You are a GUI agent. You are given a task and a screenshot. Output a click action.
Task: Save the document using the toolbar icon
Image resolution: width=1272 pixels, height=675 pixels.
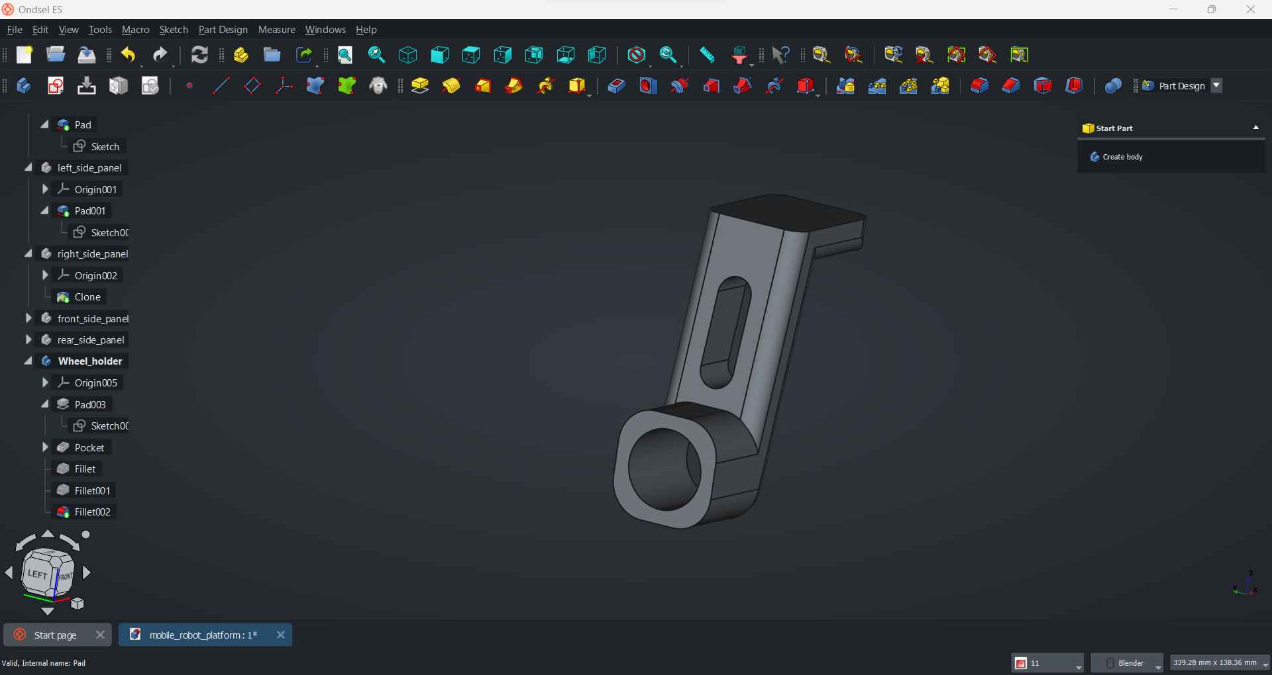pos(87,55)
